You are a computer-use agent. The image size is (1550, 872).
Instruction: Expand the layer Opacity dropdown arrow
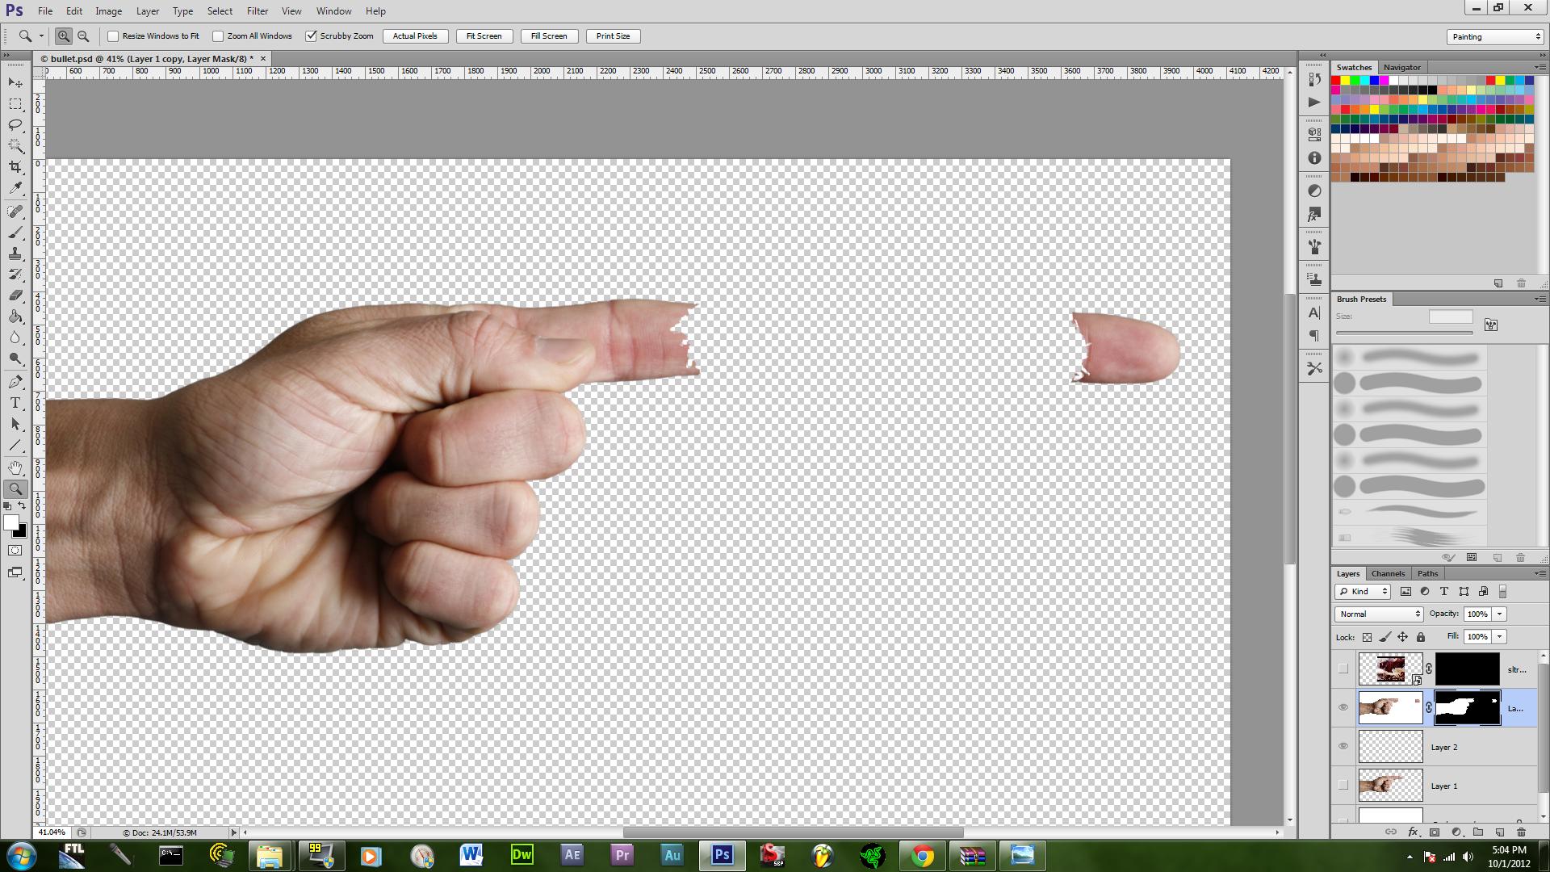(1500, 614)
